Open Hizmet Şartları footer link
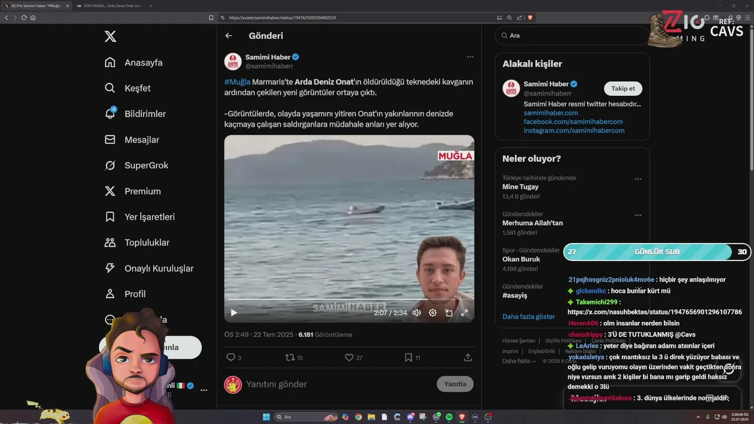The width and height of the screenshot is (754, 424). pos(519,341)
